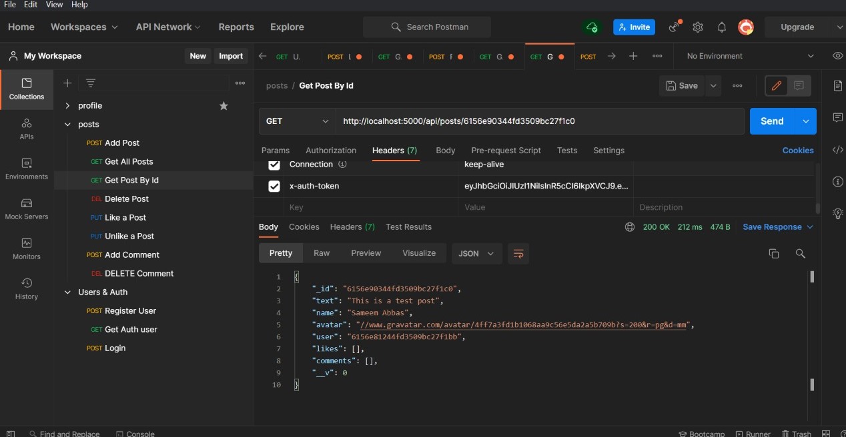The width and height of the screenshot is (846, 437).
Task: Switch to build mode pencil icon
Action: 777,86
